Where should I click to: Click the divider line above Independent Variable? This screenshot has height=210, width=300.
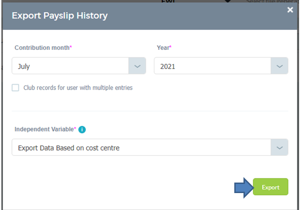(x=150, y=111)
